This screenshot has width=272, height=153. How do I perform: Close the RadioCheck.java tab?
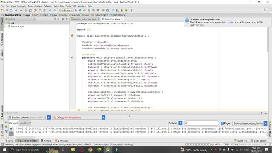122,19
